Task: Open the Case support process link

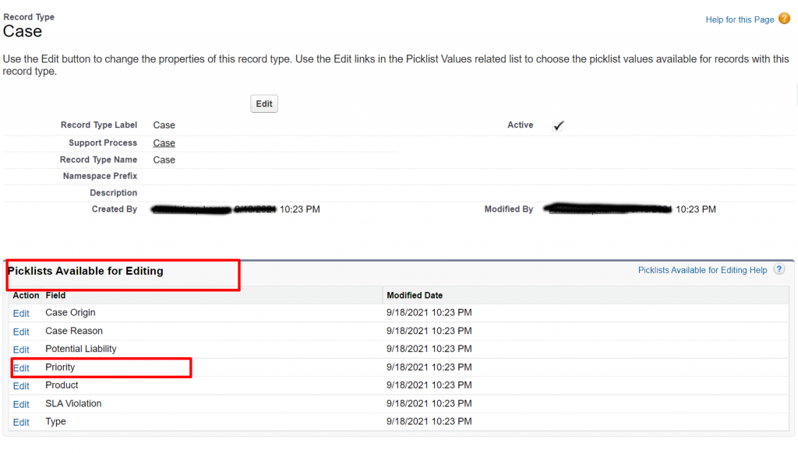Action: [164, 143]
